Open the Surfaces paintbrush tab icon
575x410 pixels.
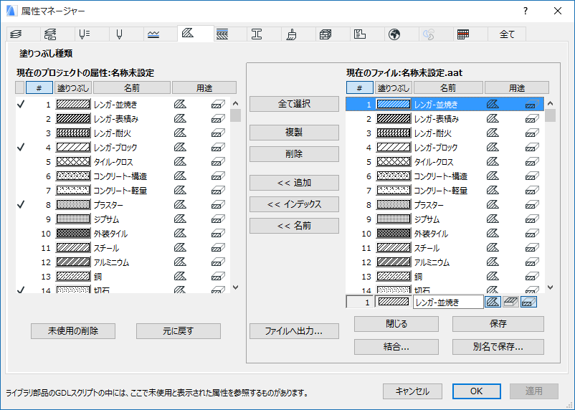(x=291, y=34)
